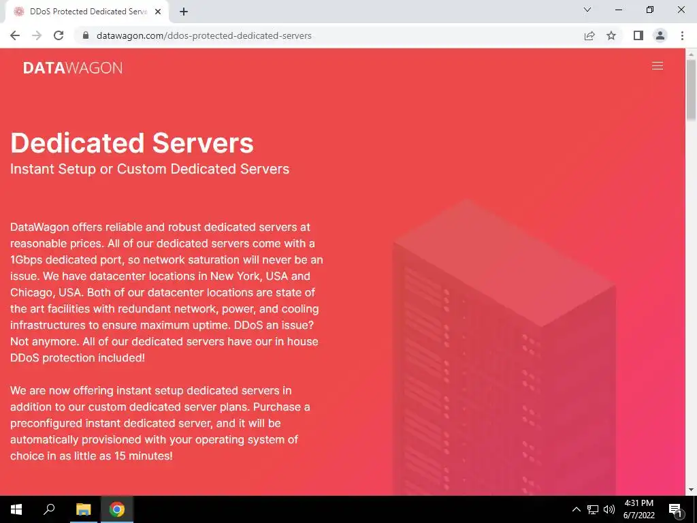This screenshot has height=523, width=697.
Task: Bookmark this tab with the star
Action: [611, 35]
